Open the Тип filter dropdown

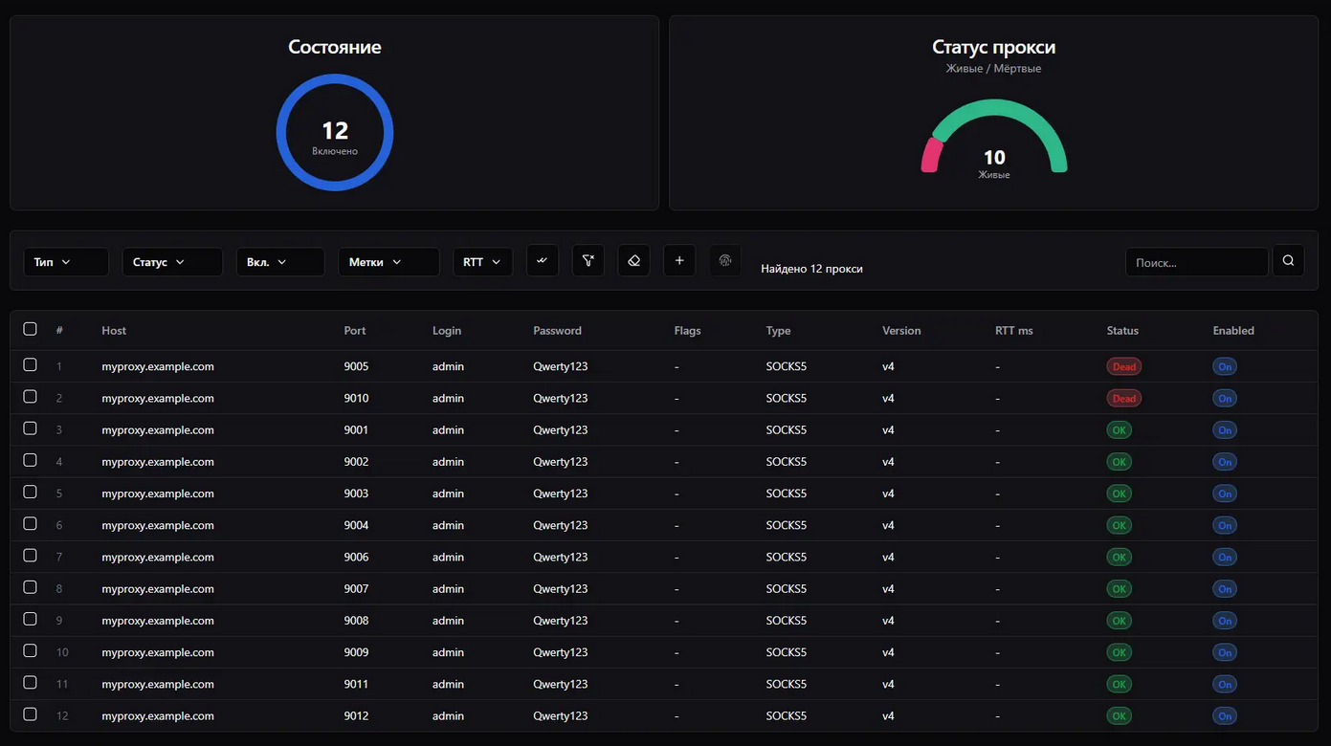66,262
